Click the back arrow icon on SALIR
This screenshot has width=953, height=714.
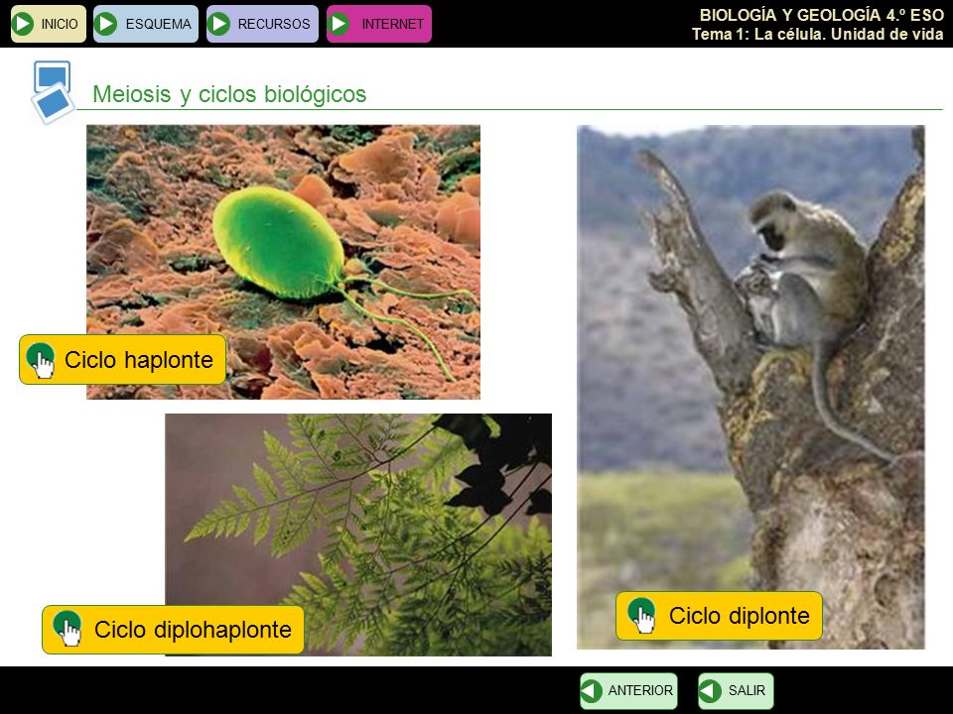click(x=710, y=691)
